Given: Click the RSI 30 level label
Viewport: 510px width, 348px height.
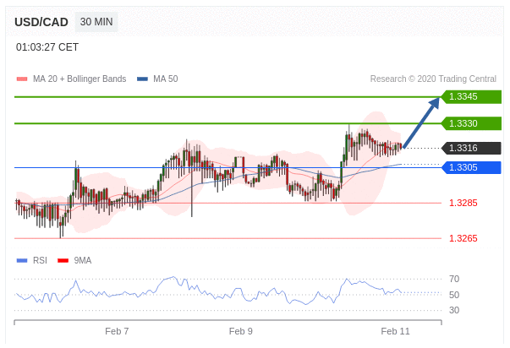Looking at the screenshot, I should pos(454,310).
